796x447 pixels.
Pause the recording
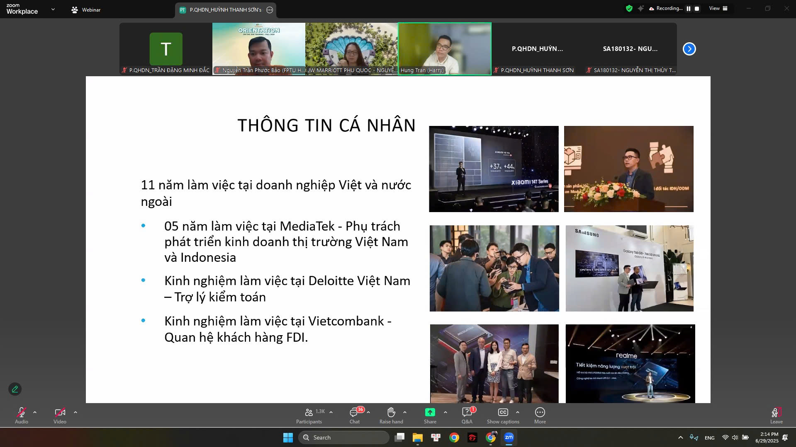689,9
